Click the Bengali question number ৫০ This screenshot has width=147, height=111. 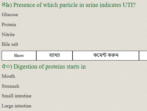coord(6,66)
